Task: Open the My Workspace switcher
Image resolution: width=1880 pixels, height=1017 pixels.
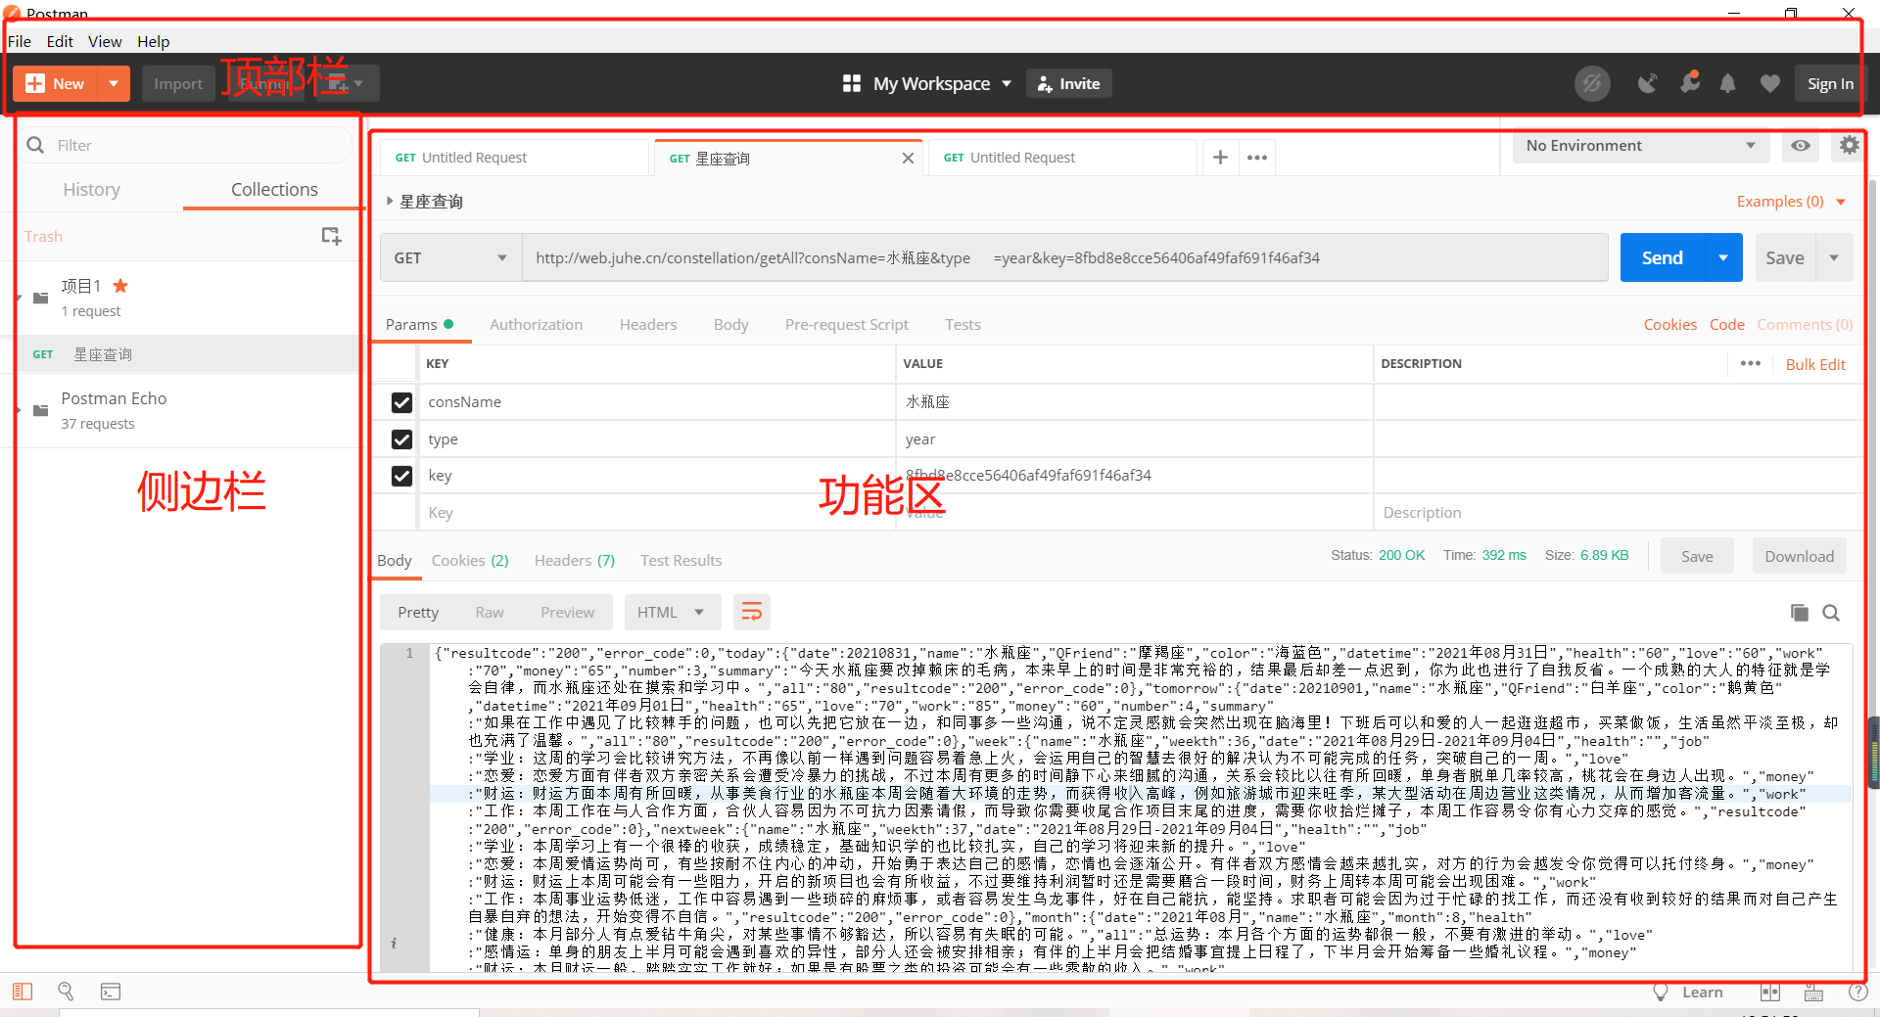Action: click(x=926, y=84)
